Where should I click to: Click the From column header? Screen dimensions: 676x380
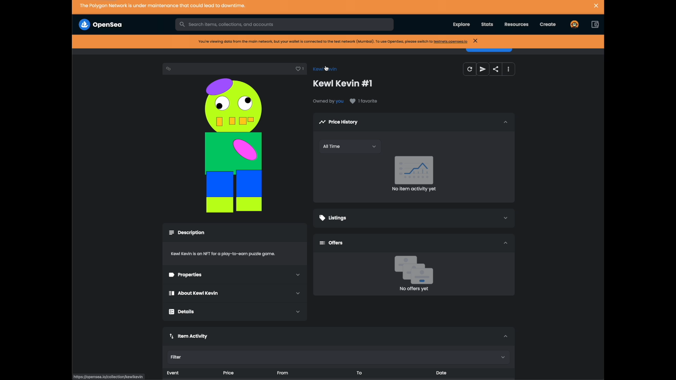pos(283,373)
